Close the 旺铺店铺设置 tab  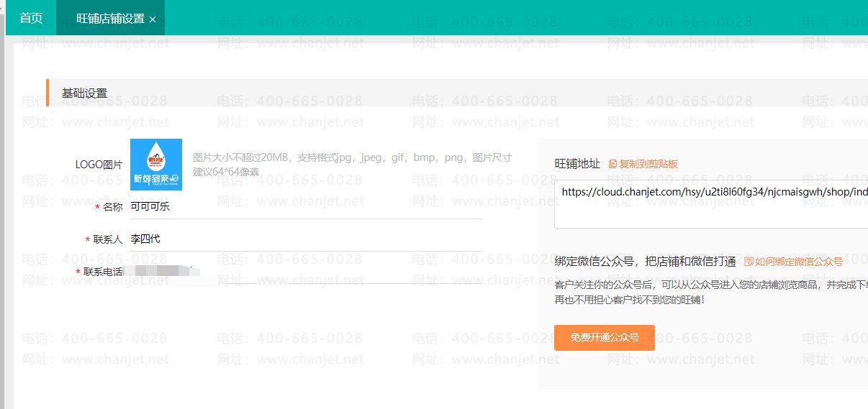coord(153,19)
